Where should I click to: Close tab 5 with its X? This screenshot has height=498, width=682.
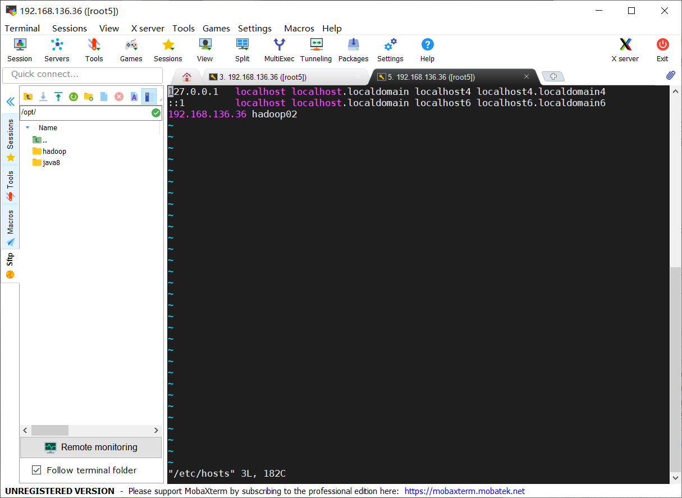[527, 77]
